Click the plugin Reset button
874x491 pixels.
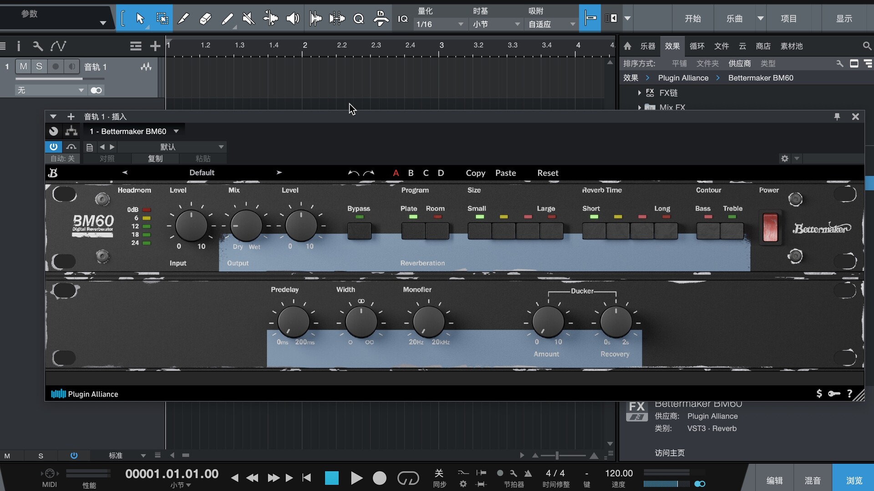point(548,173)
